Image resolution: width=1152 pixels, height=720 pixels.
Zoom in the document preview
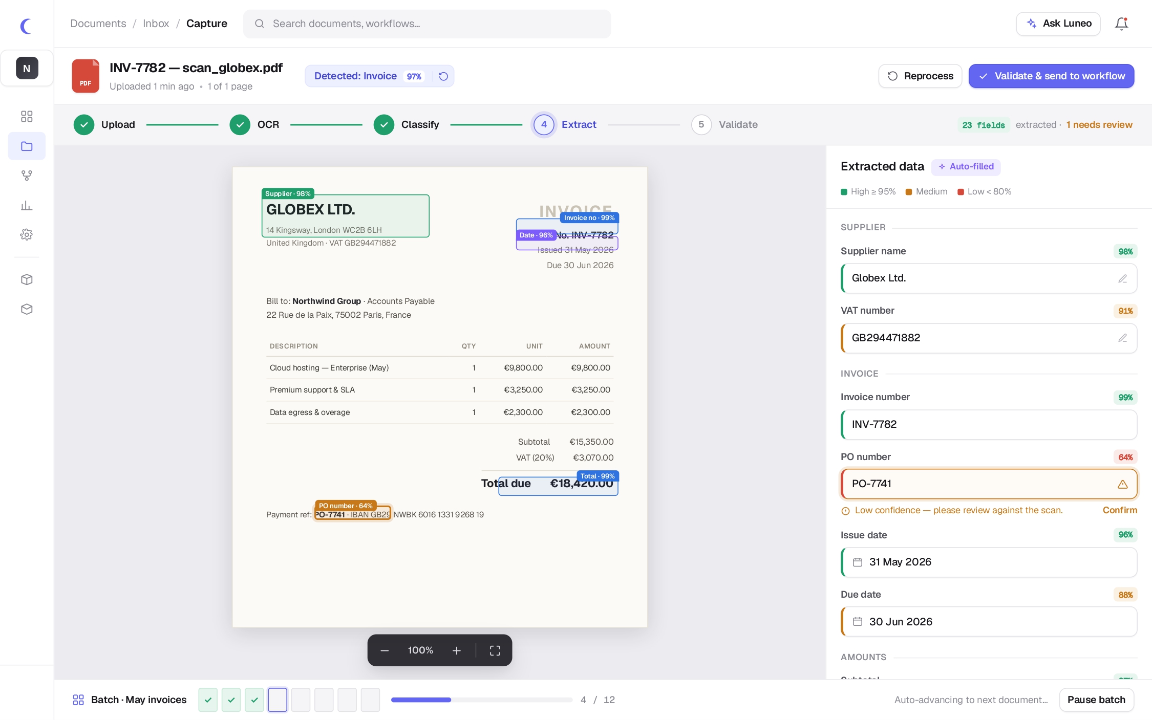(x=457, y=650)
